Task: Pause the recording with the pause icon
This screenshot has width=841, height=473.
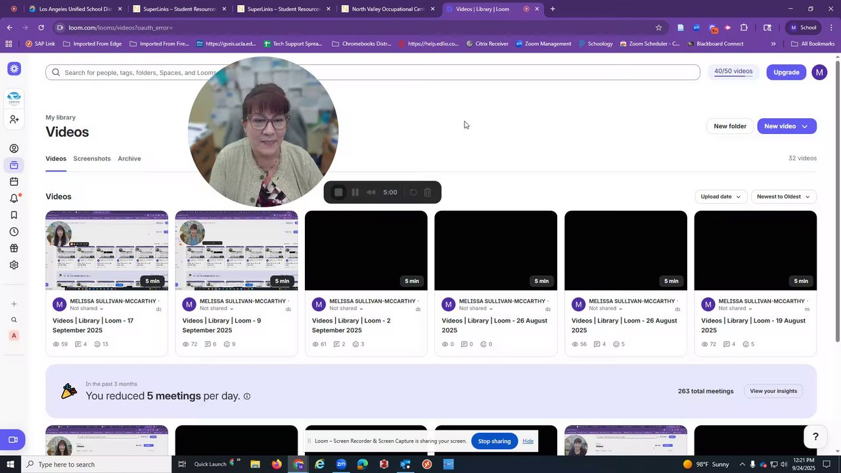Action: tap(355, 192)
